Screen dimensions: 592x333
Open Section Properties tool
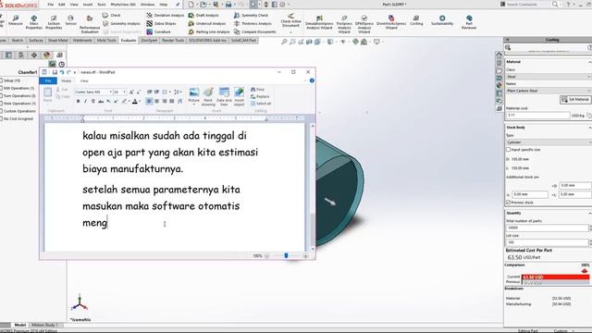point(54,22)
